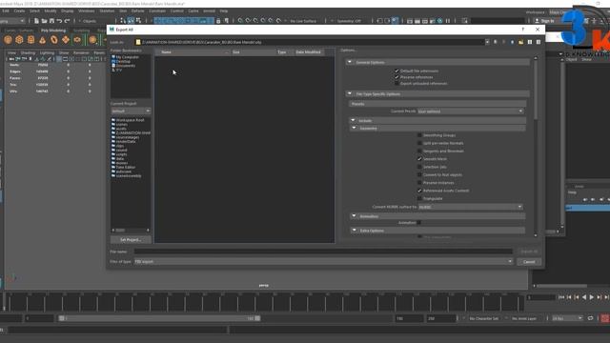Screen dimensions: 610x343
Task: Open the Deform menu
Action: coord(137,10)
